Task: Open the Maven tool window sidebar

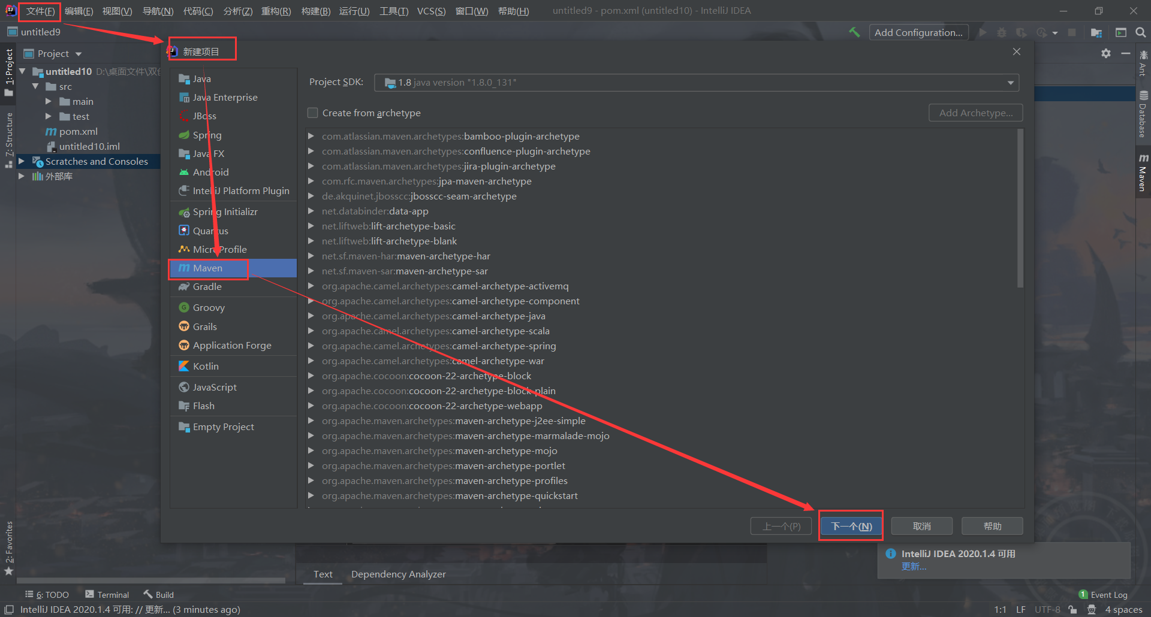Action: pos(1143,173)
